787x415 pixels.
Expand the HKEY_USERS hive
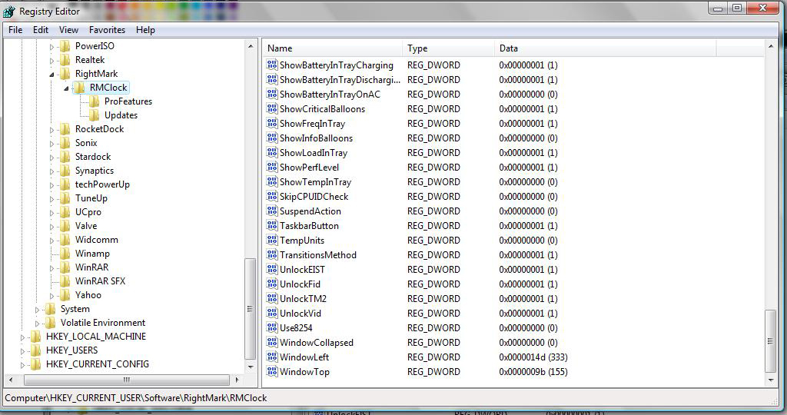[x=22, y=351]
